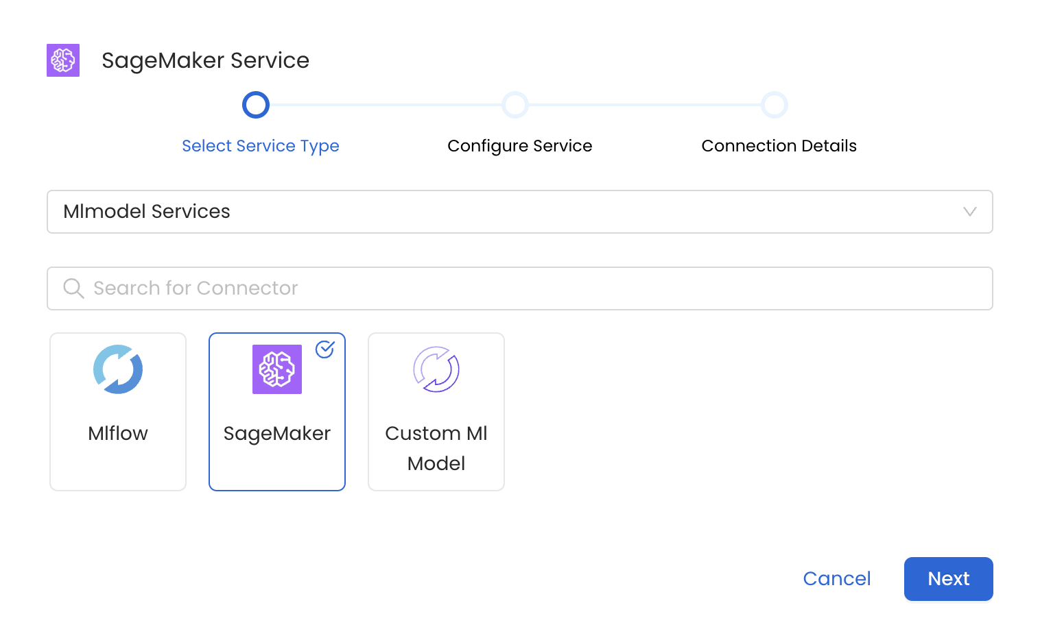The image size is (1040, 640).
Task: Select the Connection Details step circle
Action: (774, 105)
